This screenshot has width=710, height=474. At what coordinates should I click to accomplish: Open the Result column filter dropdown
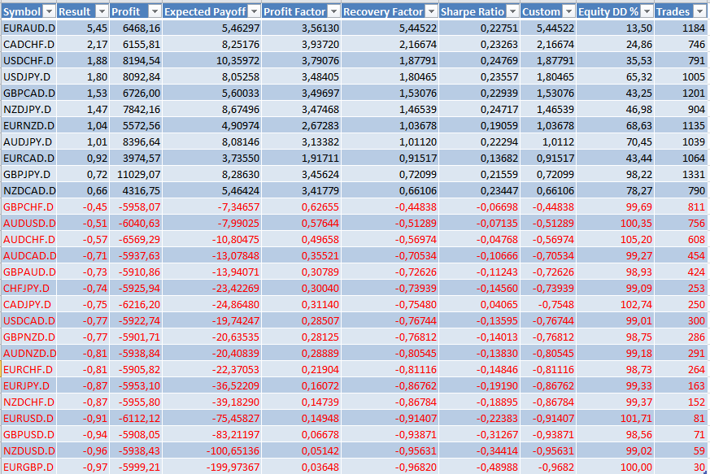tap(102, 11)
